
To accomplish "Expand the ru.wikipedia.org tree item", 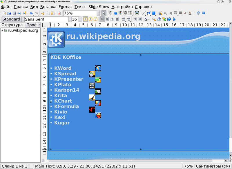I will tap(2, 31).
